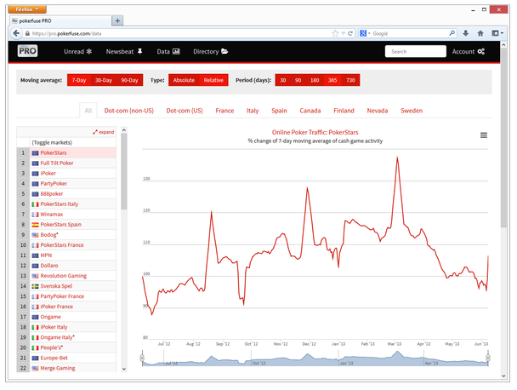The width and height of the screenshot is (517, 390).
Task: Click the PRO logo
Action: click(27, 51)
